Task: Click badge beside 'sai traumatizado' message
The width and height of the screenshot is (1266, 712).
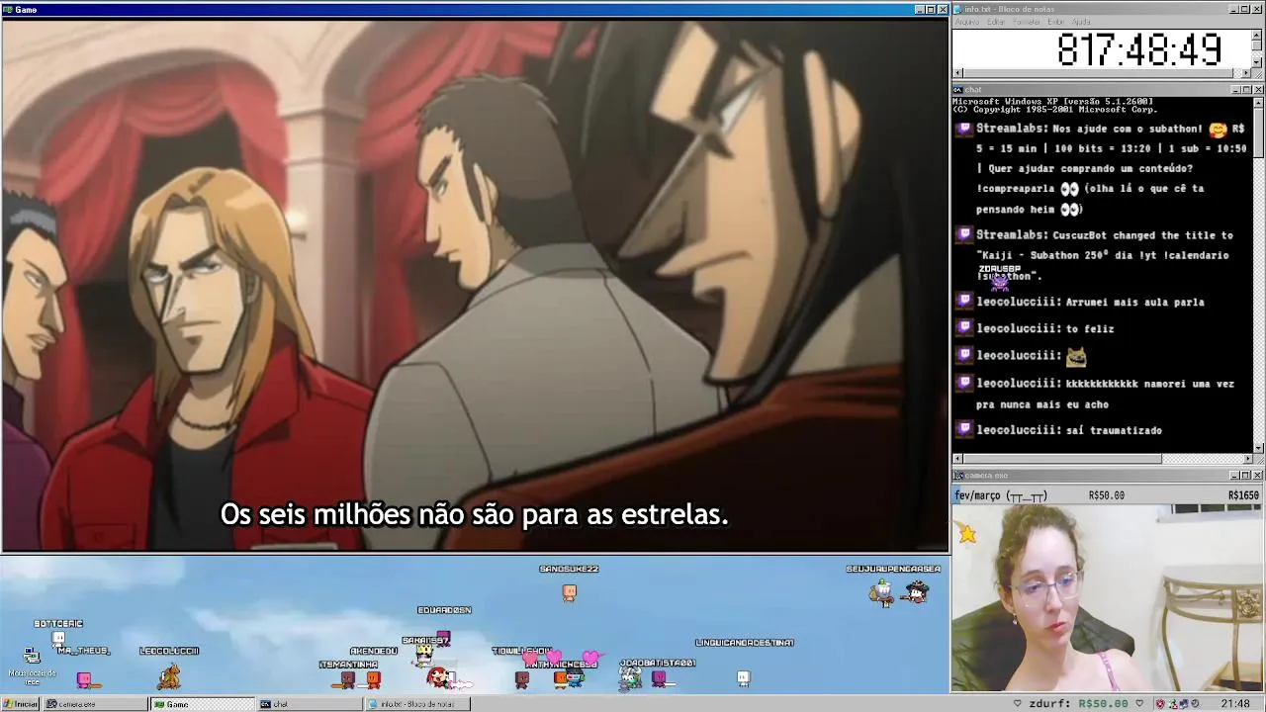Action: [x=964, y=429]
